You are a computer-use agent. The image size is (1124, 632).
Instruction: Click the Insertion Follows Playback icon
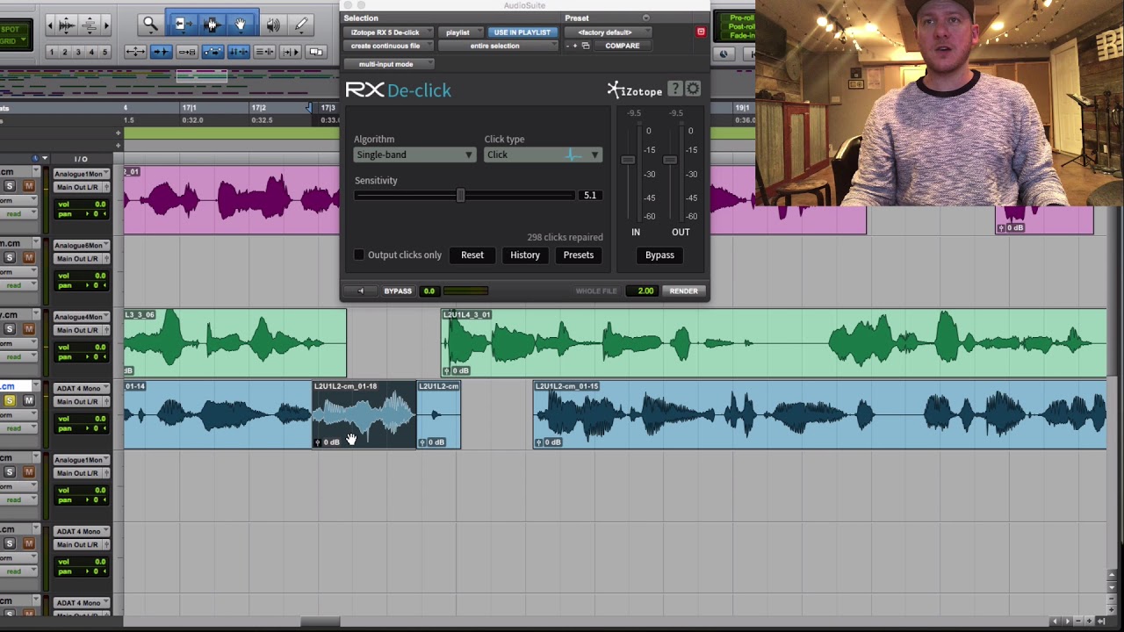coord(291,53)
